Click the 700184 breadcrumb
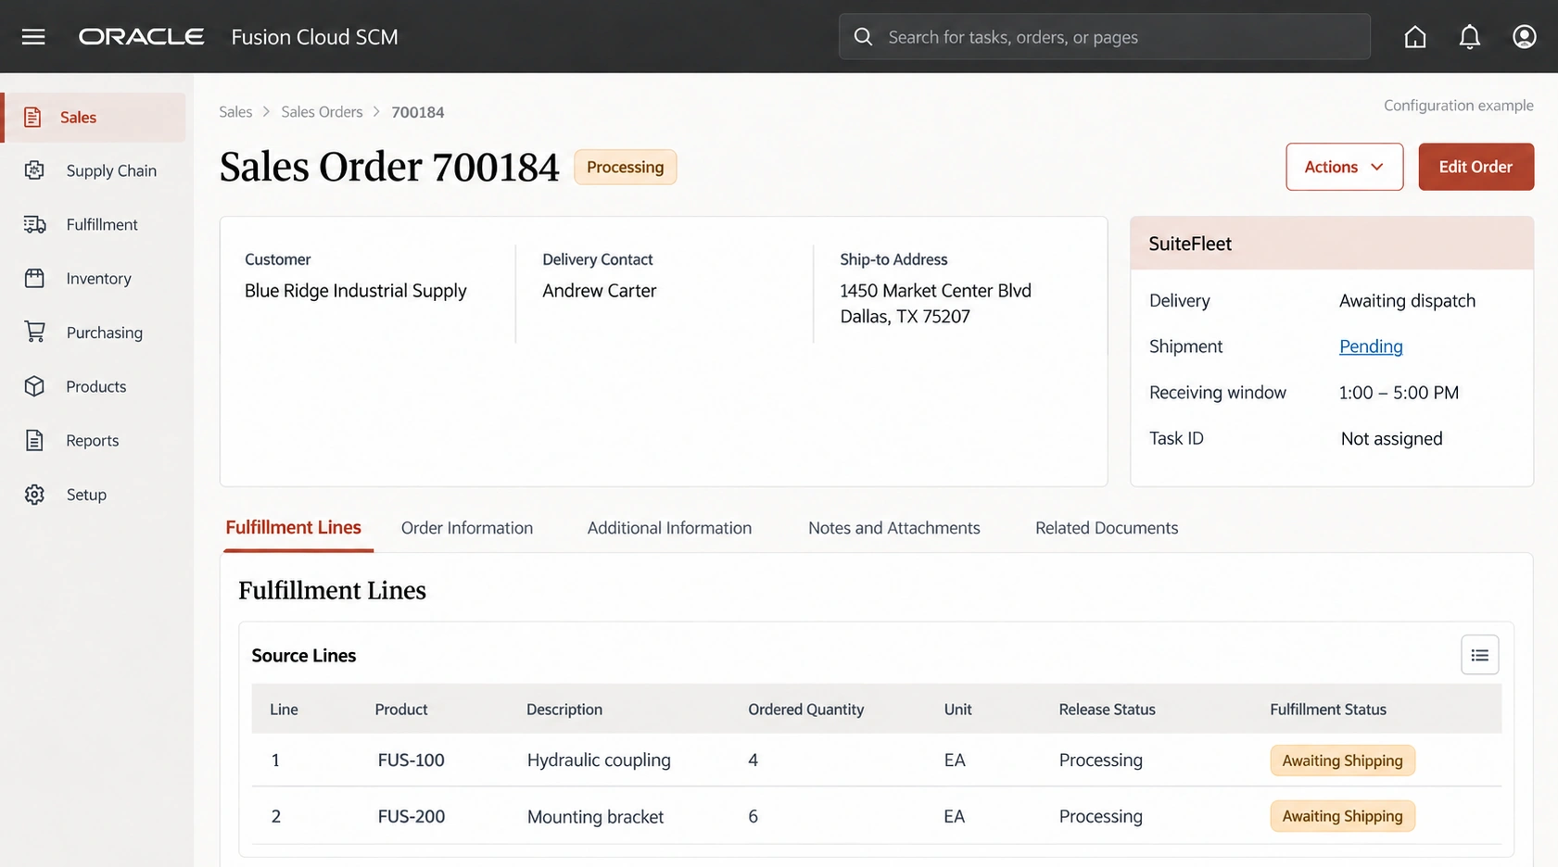Image resolution: width=1558 pixels, height=867 pixels. click(418, 112)
